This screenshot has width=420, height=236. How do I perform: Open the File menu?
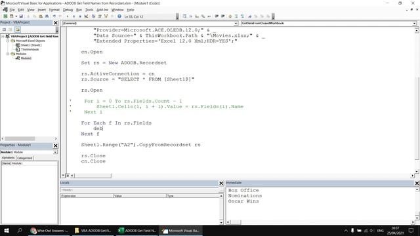click(12, 10)
